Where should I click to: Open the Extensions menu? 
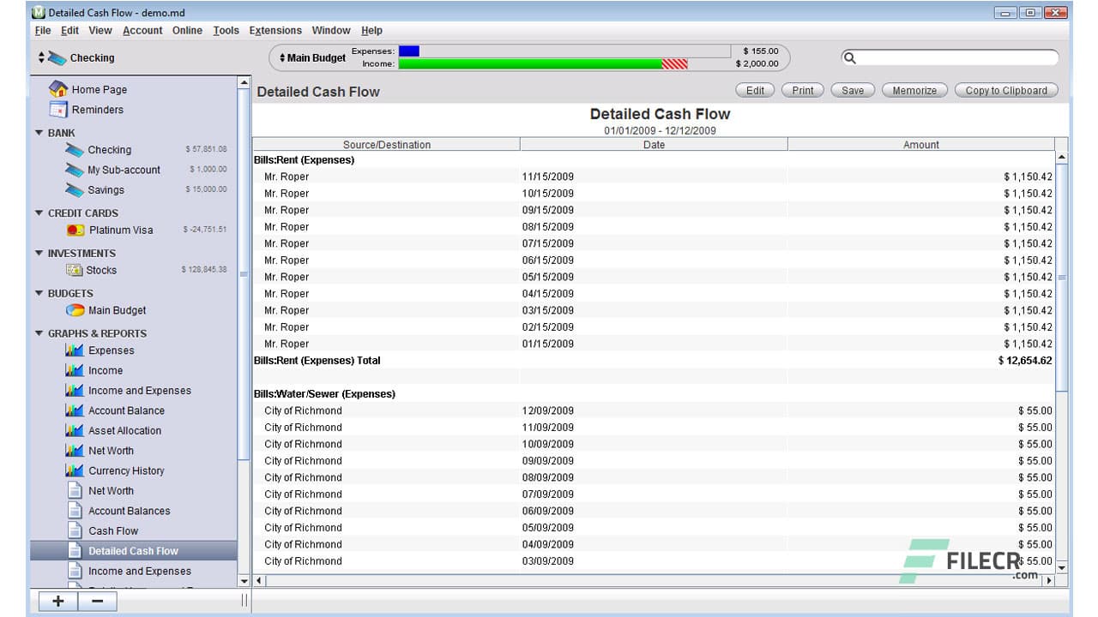(x=275, y=31)
